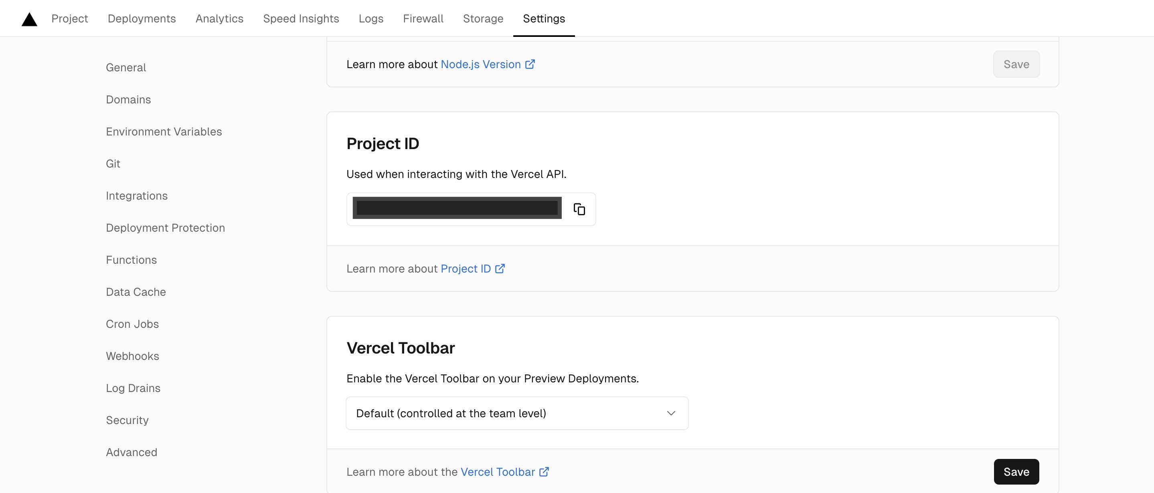Image resolution: width=1154 pixels, height=493 pixels.
Task: Switch to the Deployments tab
Action: (142, 18)
